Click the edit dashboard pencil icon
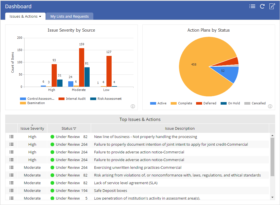Viewport: 280px width, 205px height. pos(272,6)
